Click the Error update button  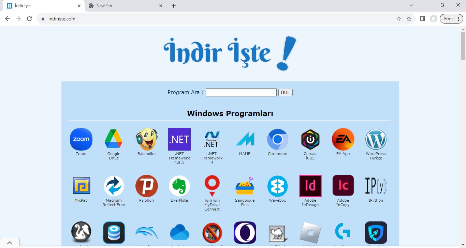(452, 19)
